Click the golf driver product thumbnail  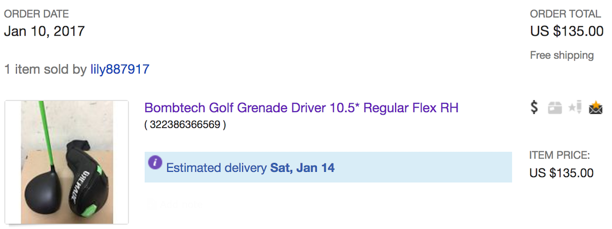click(x=67, y=162)
